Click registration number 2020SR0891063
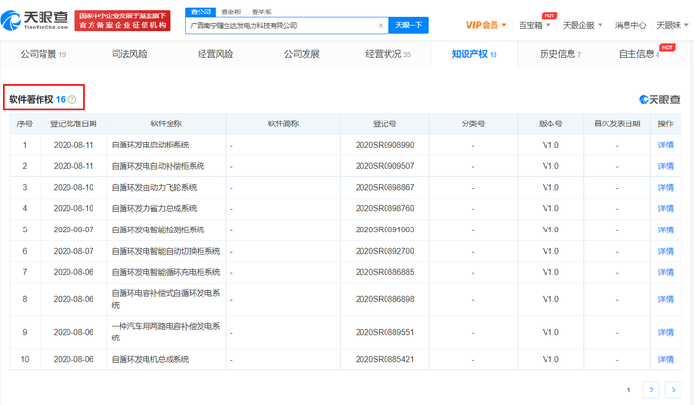 pos(385,229)
